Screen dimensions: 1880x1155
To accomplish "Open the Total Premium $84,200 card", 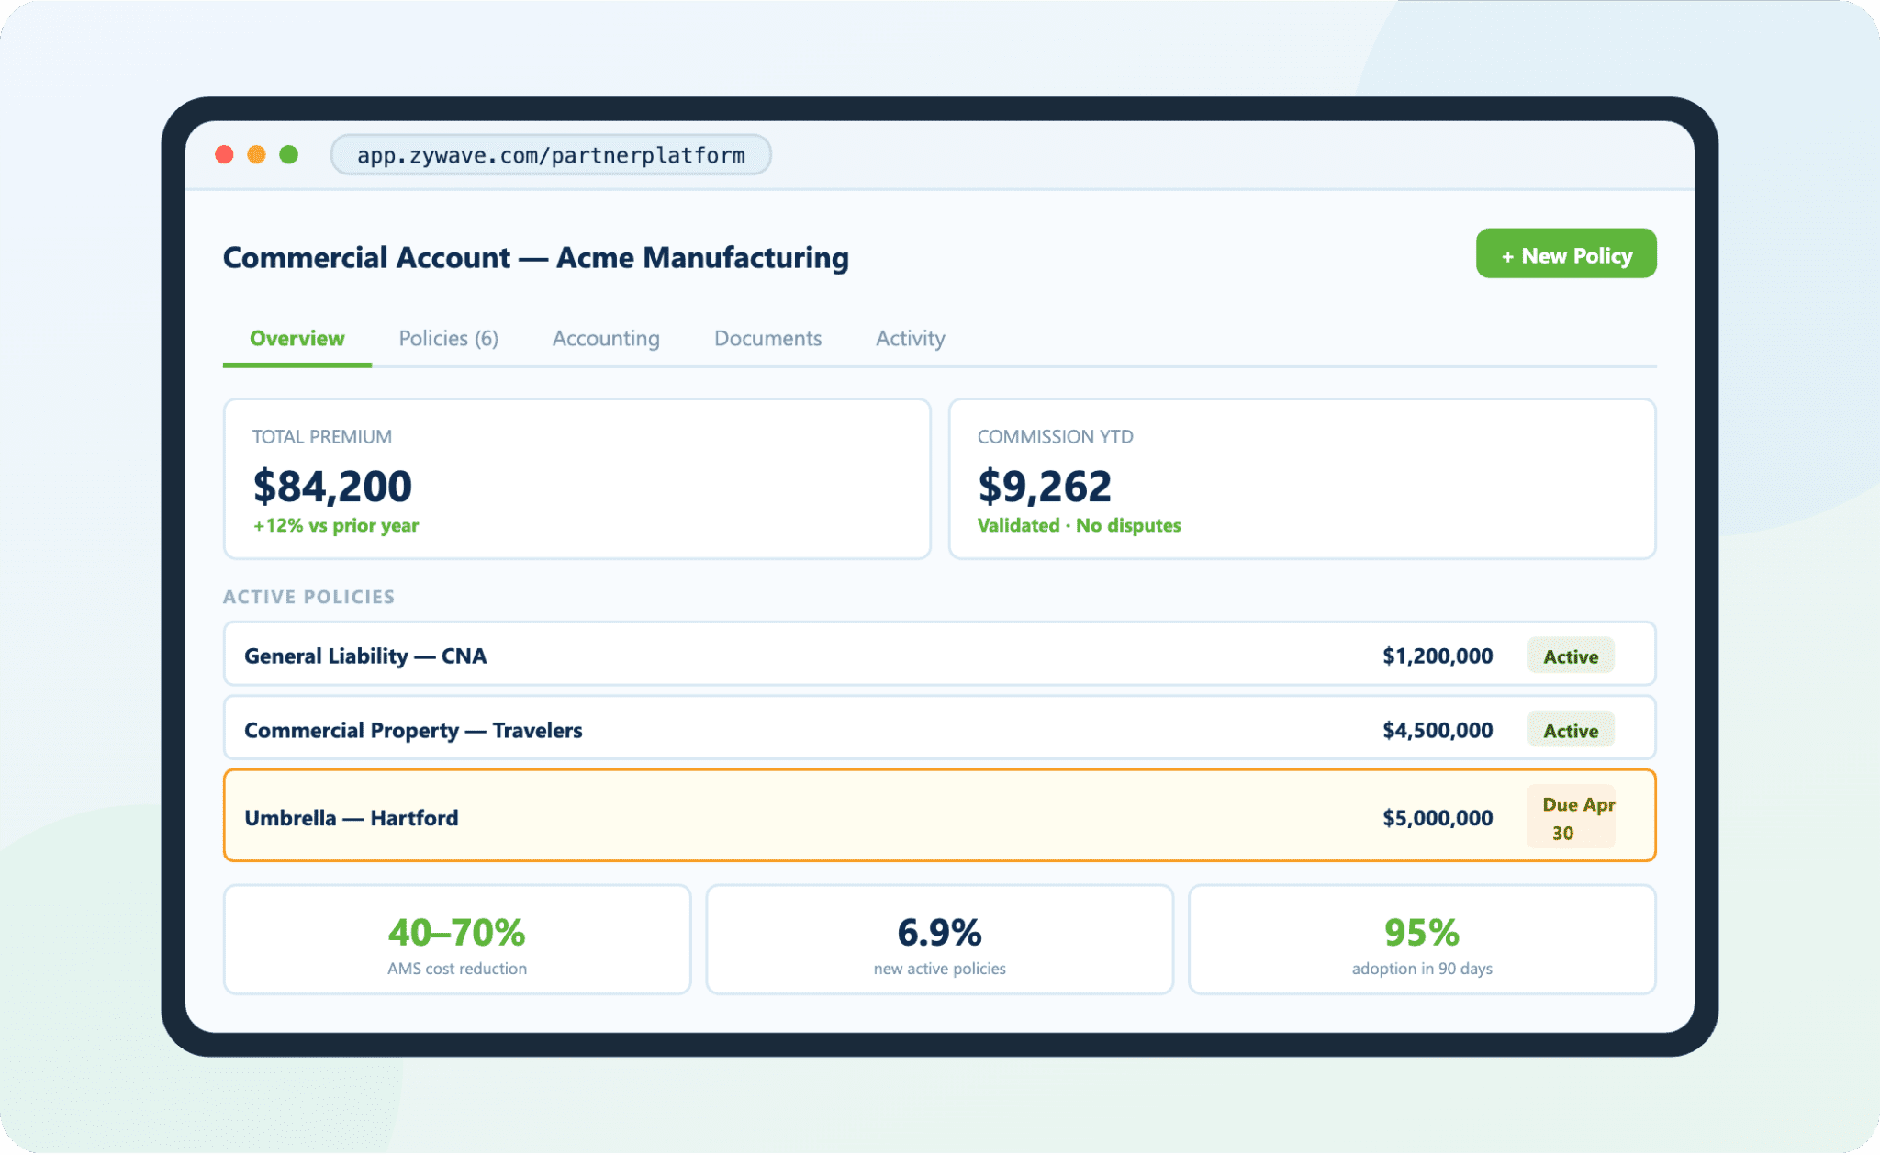I will click(x=576, y=478).
